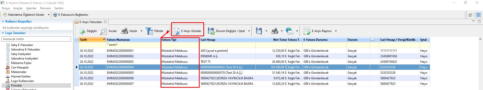Image resolution: width=483 pixels, height=90 pixels.
Task: Click the open perspective icon at top right
Action: pos(470,15)
